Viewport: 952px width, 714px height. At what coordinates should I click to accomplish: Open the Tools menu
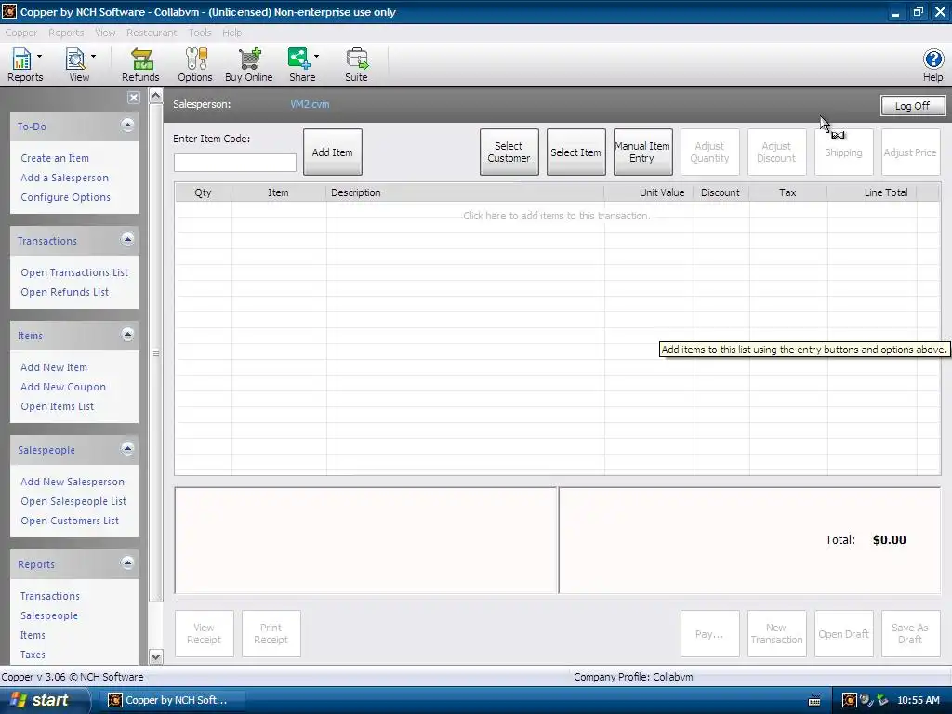point(200,33)
